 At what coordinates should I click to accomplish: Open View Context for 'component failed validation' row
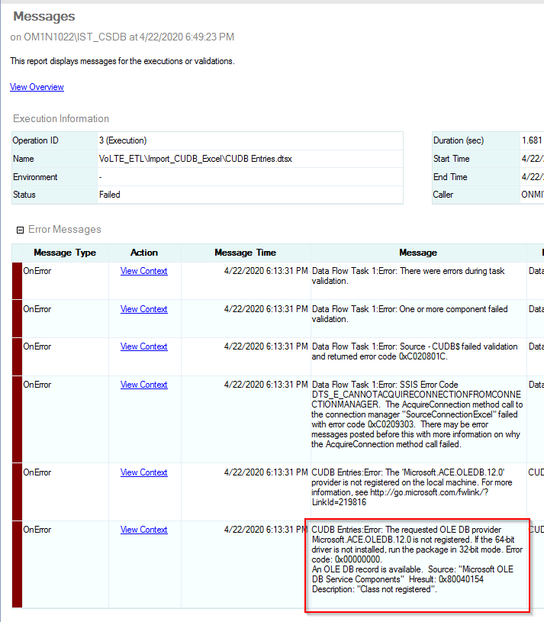144,309
